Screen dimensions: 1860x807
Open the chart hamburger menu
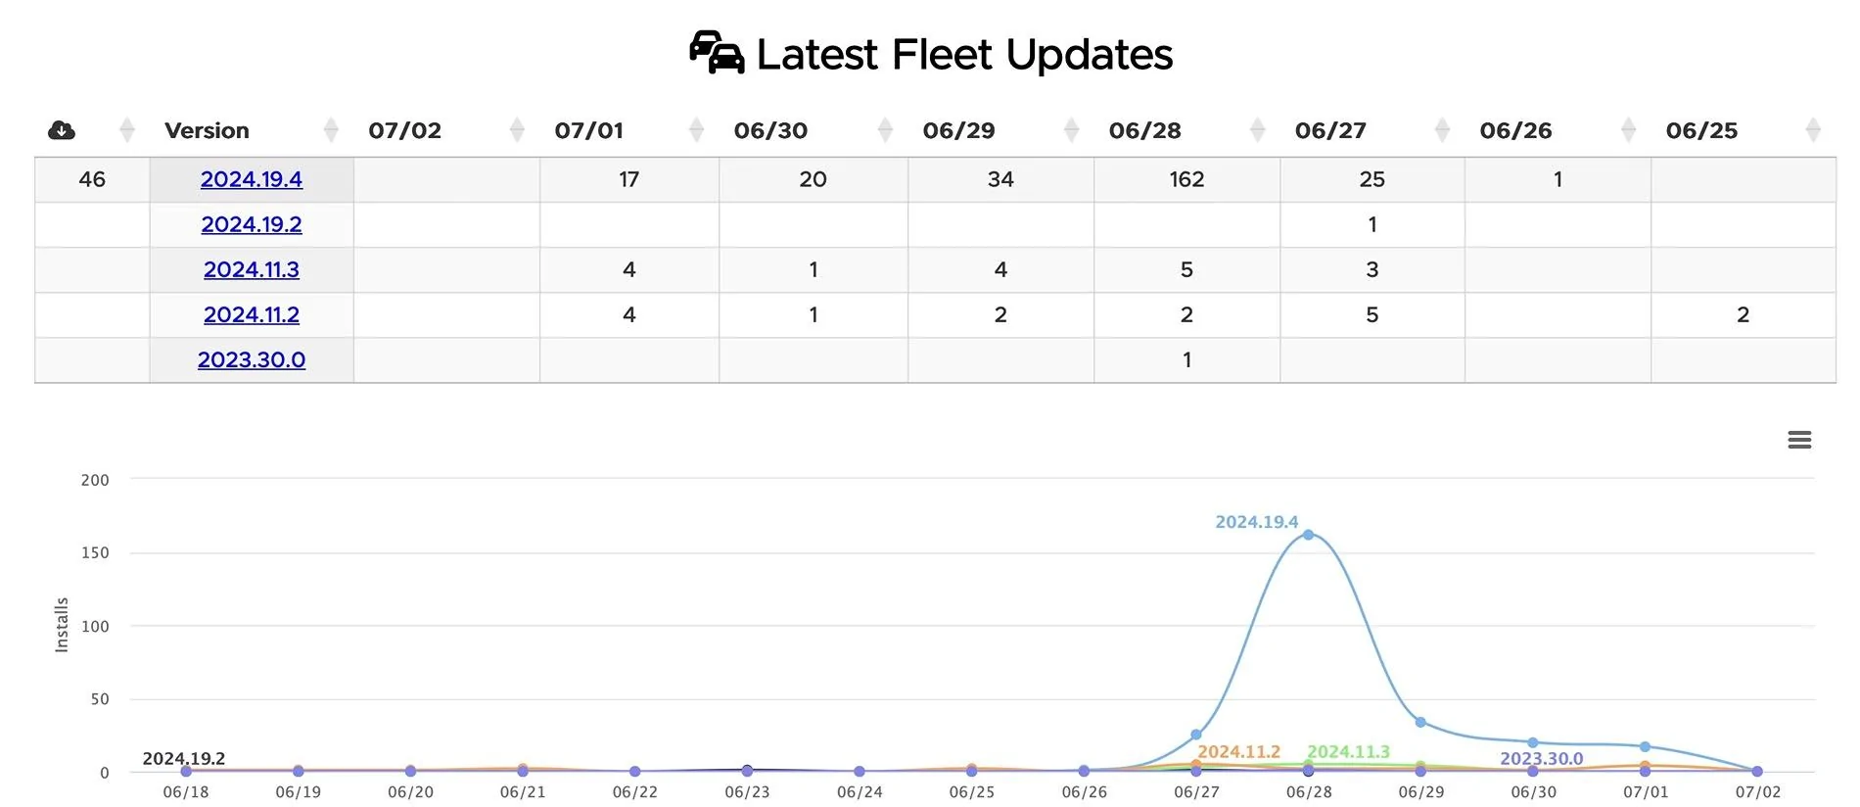(x=1799, y=440)
